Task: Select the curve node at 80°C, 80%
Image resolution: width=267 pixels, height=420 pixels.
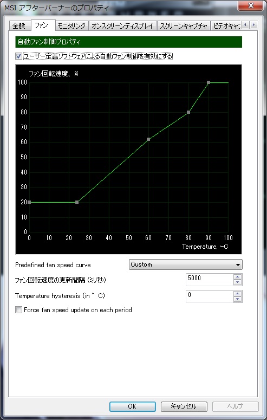Action: (188, 112)
